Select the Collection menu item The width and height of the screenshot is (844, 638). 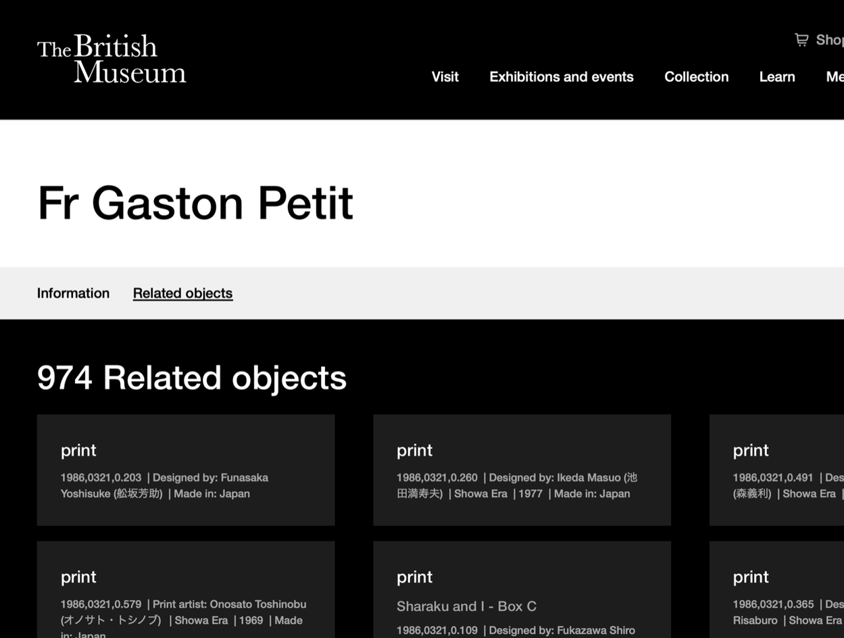pyautogui.click(x=696, y=77)
